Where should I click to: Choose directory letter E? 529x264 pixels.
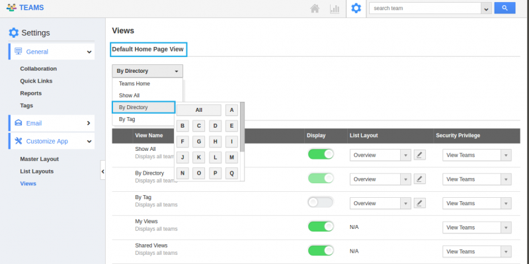(232, 126)
